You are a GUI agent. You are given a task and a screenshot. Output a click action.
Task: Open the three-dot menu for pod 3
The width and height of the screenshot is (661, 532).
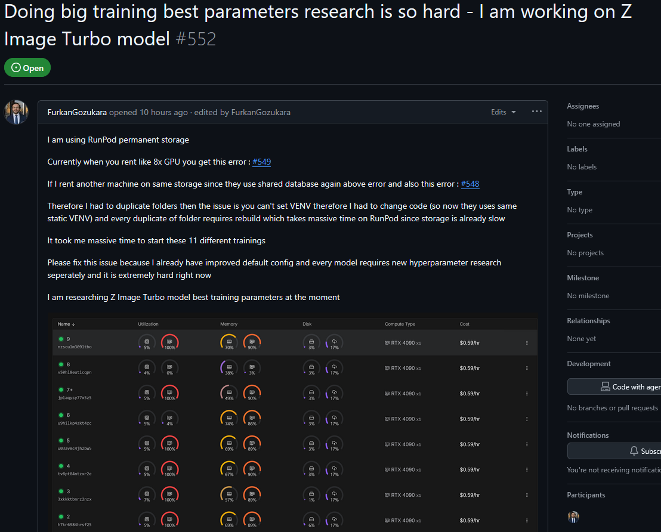coord(527,495)
